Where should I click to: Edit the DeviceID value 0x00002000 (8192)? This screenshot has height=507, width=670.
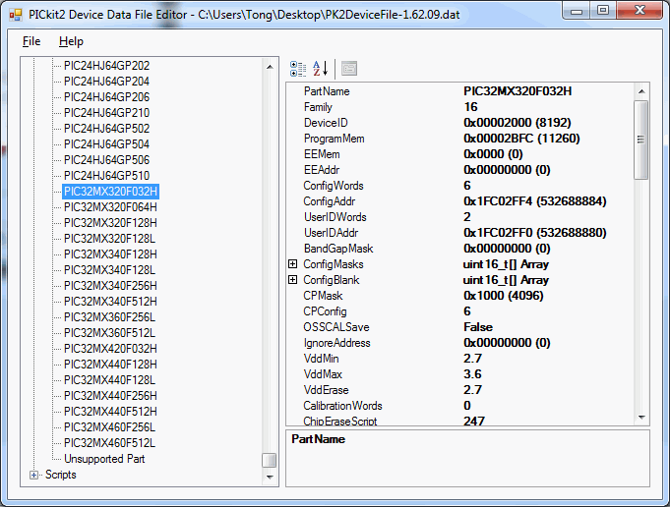point(518,123)
